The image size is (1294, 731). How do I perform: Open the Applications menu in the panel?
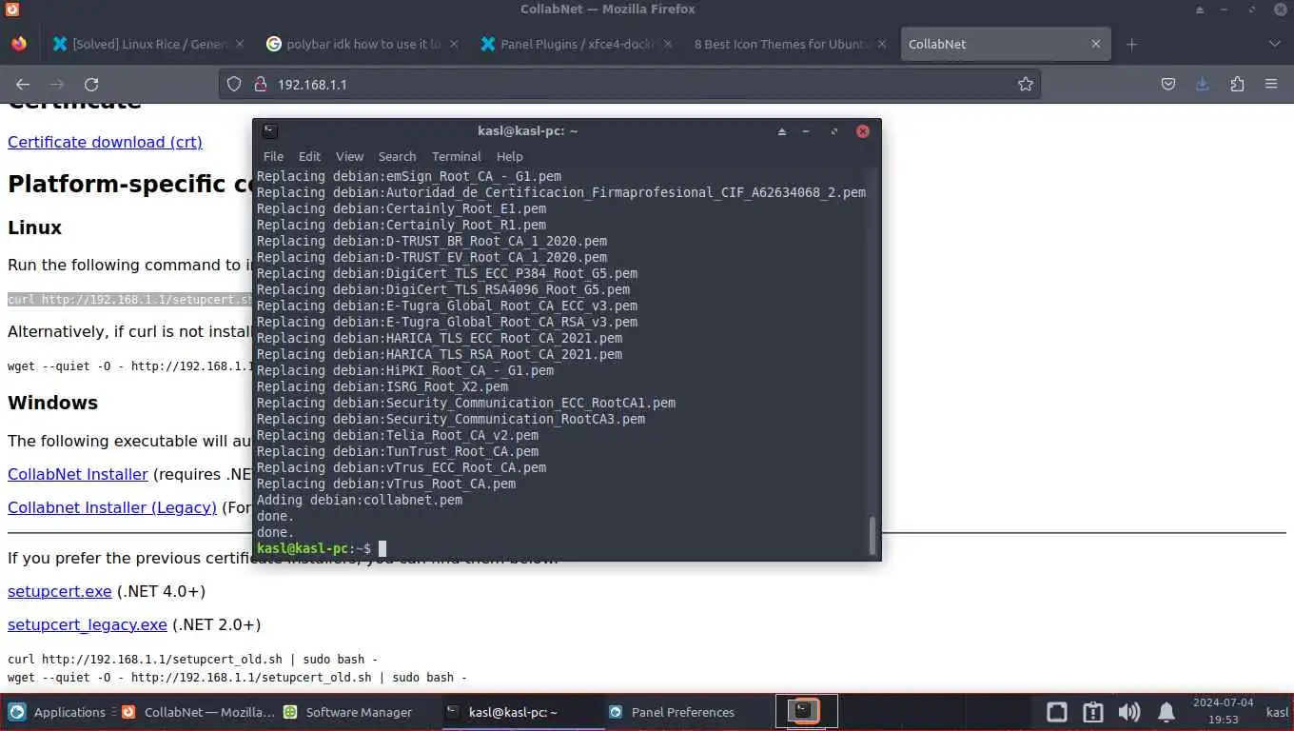tap(57, 712)
